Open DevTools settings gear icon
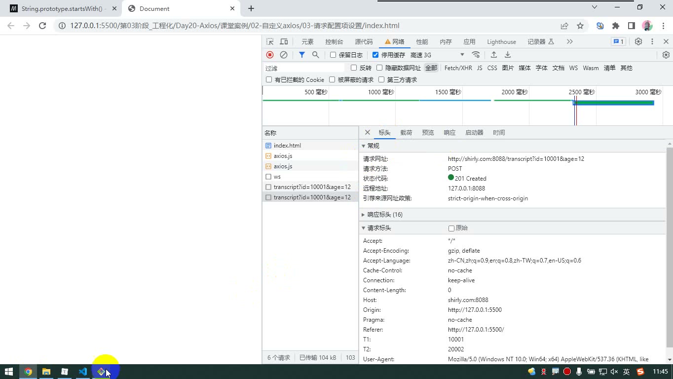Screen dimensions: 673x379 tap(638, 41)
